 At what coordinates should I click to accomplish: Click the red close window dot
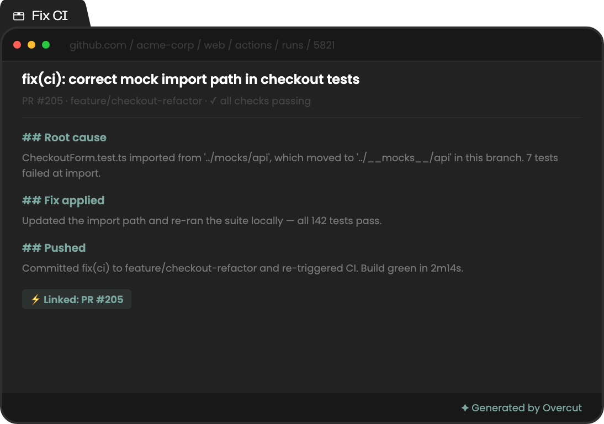[17, 45]
